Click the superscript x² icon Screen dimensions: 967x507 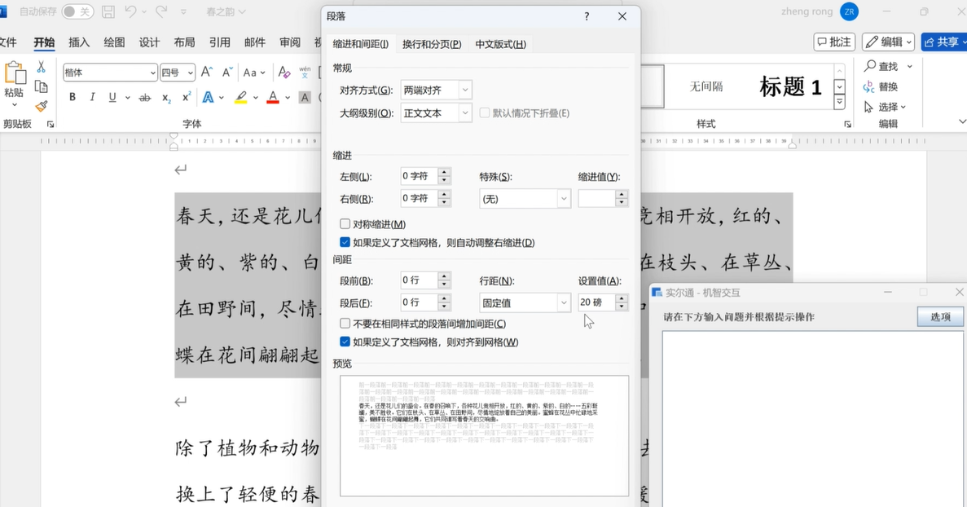point(187,97)
